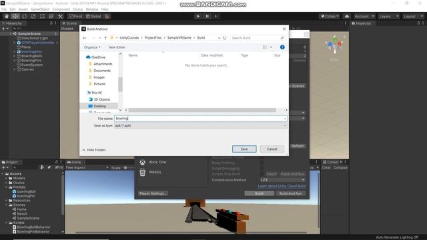Click the Name column header
The height and width of the screenshot is (240, 427).
tap(133, 55)
